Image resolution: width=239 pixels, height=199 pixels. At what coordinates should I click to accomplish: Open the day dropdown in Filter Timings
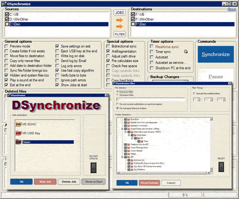199,99
